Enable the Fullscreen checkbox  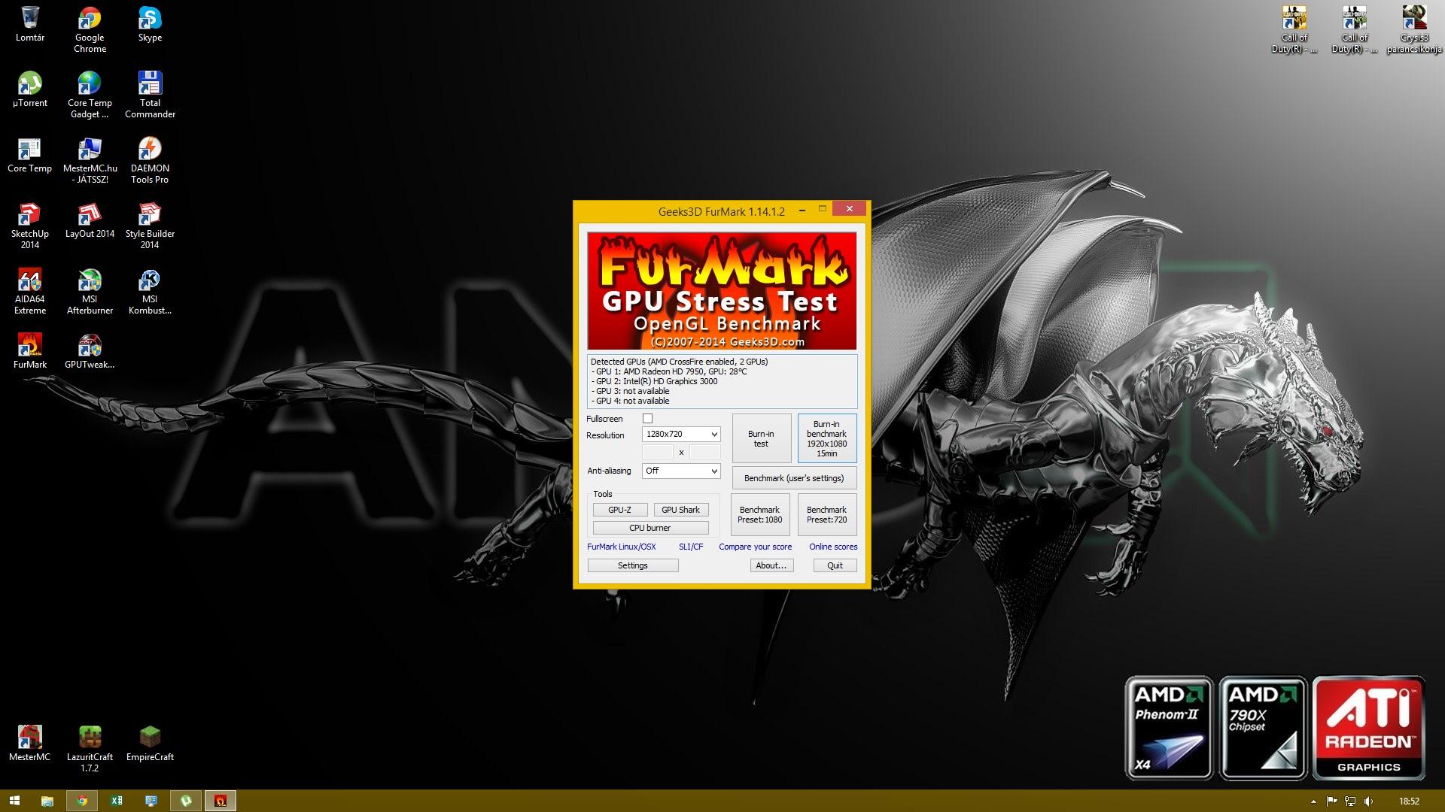[x=647, y=419]
